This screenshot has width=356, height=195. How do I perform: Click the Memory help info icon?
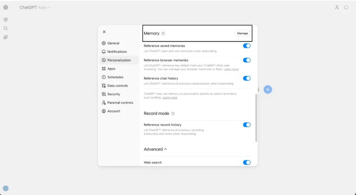coord(163,33)
